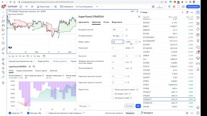Open the defaults dropdown at dialog bottom
Viewport: 207px width, 116px height.
click(84, 106)
